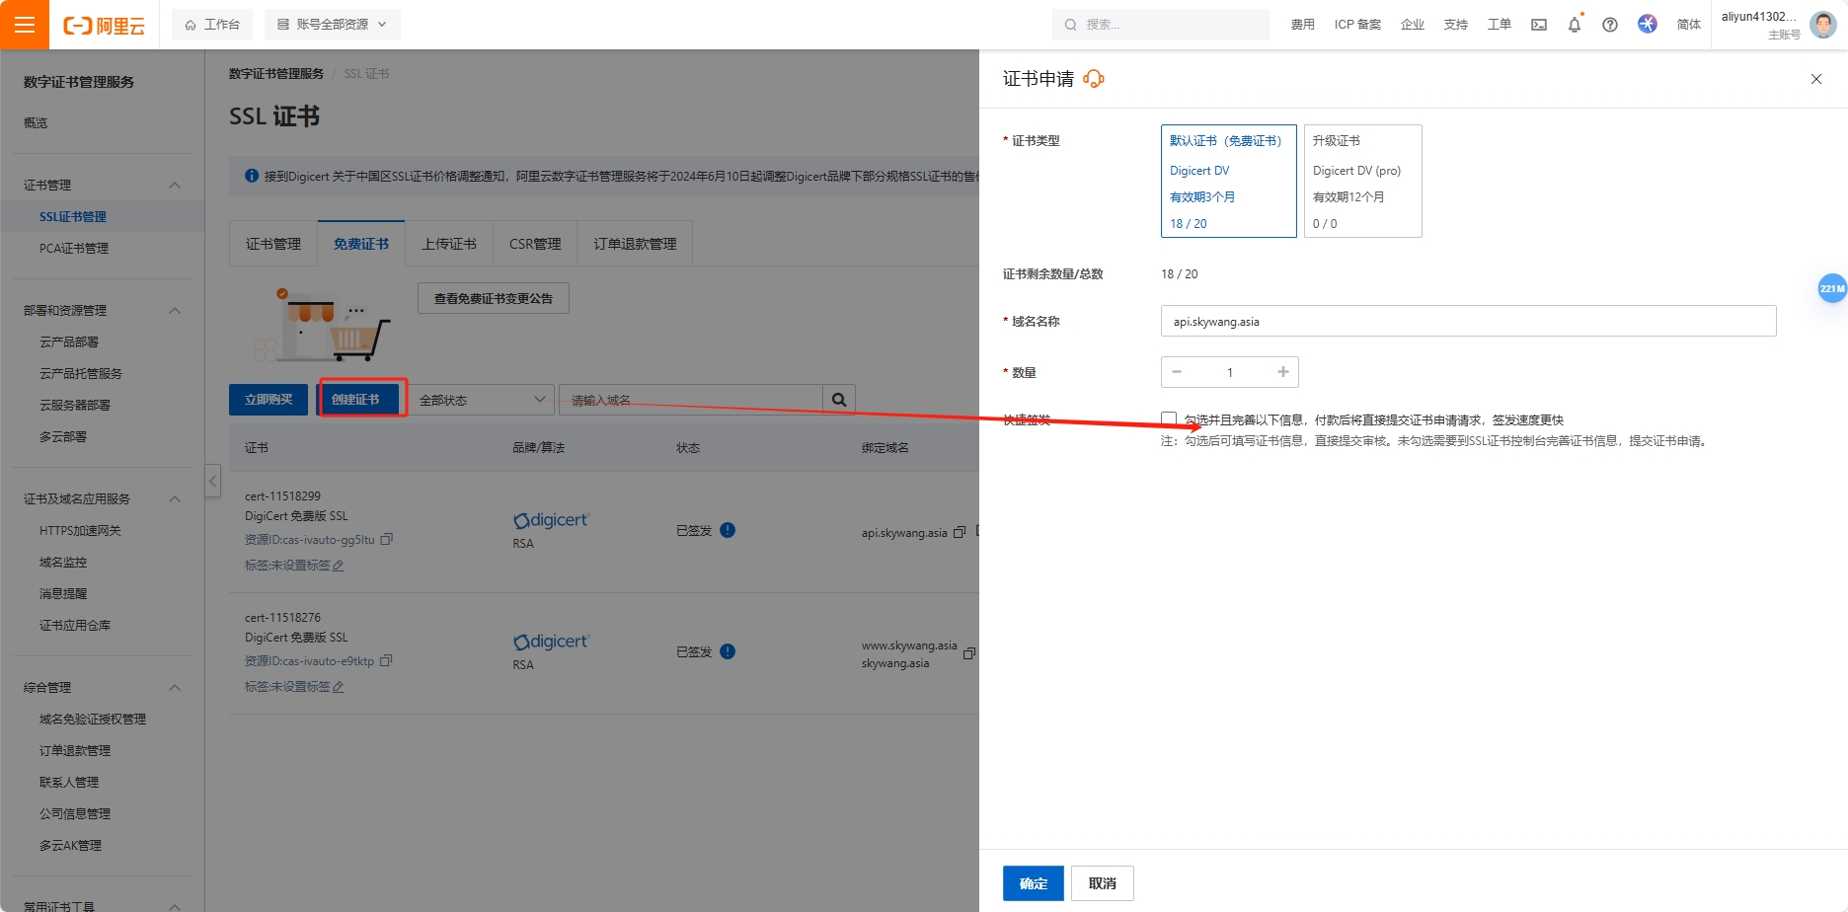Switch to the 上传证书 tab
This screenshot has width=1848, height=912.
(x=449, y=244)
